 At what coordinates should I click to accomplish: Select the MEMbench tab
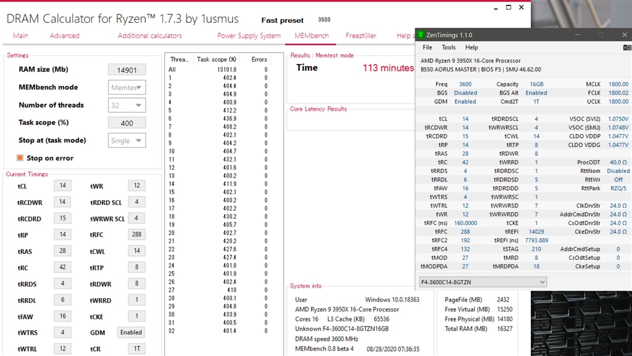[x=312, y=35]
